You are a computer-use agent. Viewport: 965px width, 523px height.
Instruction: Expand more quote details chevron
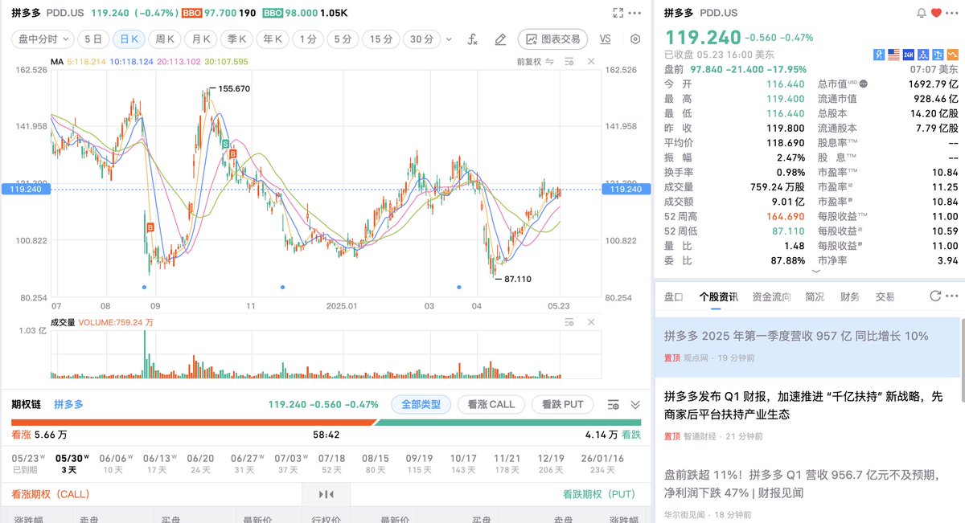(x=818, y=272)
